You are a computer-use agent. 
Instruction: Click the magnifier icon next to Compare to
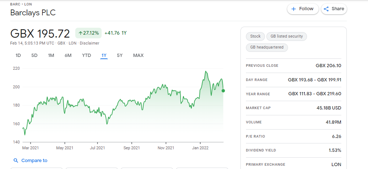[16, 161]
